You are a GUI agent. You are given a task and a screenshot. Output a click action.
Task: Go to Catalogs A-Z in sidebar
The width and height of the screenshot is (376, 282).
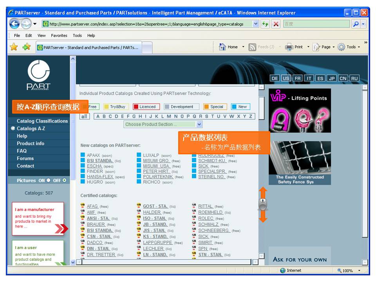(31, 128)
